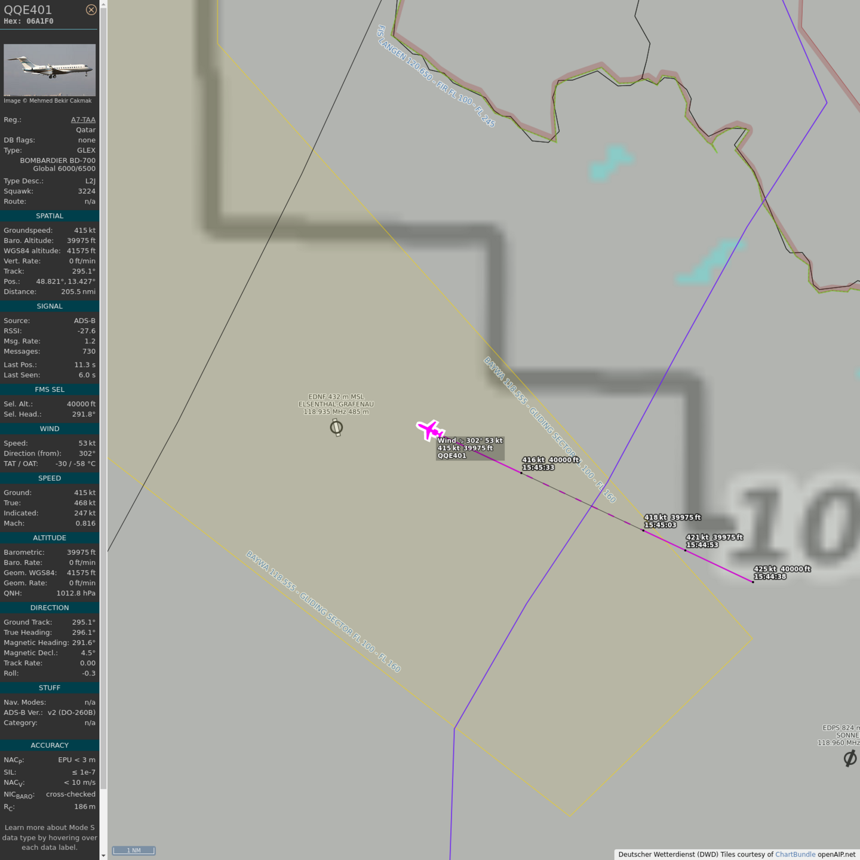This screenshot has height=860, width=860.
Task: Click the 15:44:53 track point marker
Action: click(x=685, y=550)
